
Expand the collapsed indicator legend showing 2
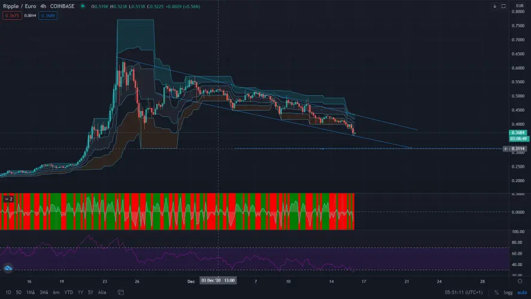click(x=8, y=199)
